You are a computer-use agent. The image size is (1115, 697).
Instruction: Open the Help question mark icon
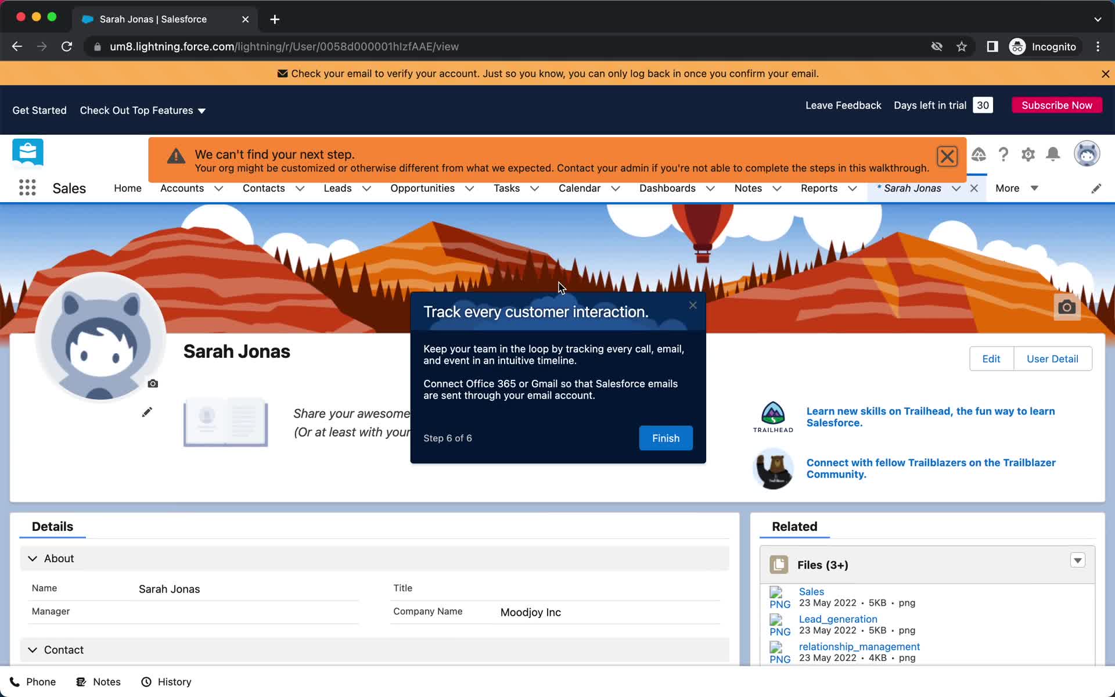click(1003, 155)
